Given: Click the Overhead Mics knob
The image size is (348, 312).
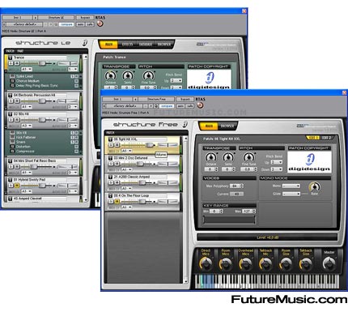Looking at the screenshot, I should click(x=245, y=263).
